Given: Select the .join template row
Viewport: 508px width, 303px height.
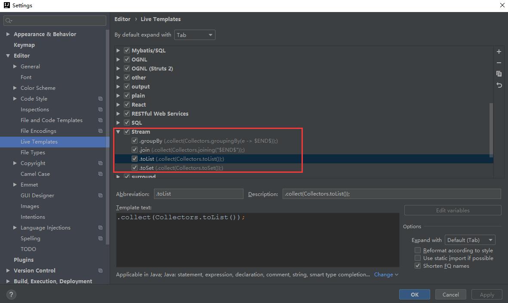Looking at the screenshot, I should [303, 150].
